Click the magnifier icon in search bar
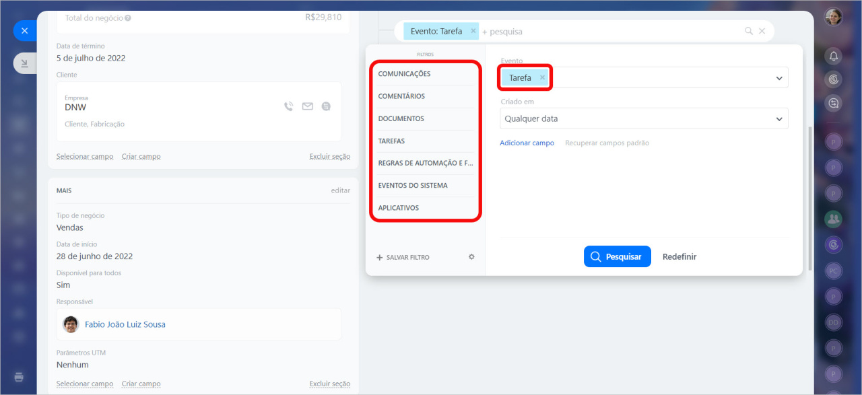The height and width of the screenshot is (395, 862). tap(748, 31)
